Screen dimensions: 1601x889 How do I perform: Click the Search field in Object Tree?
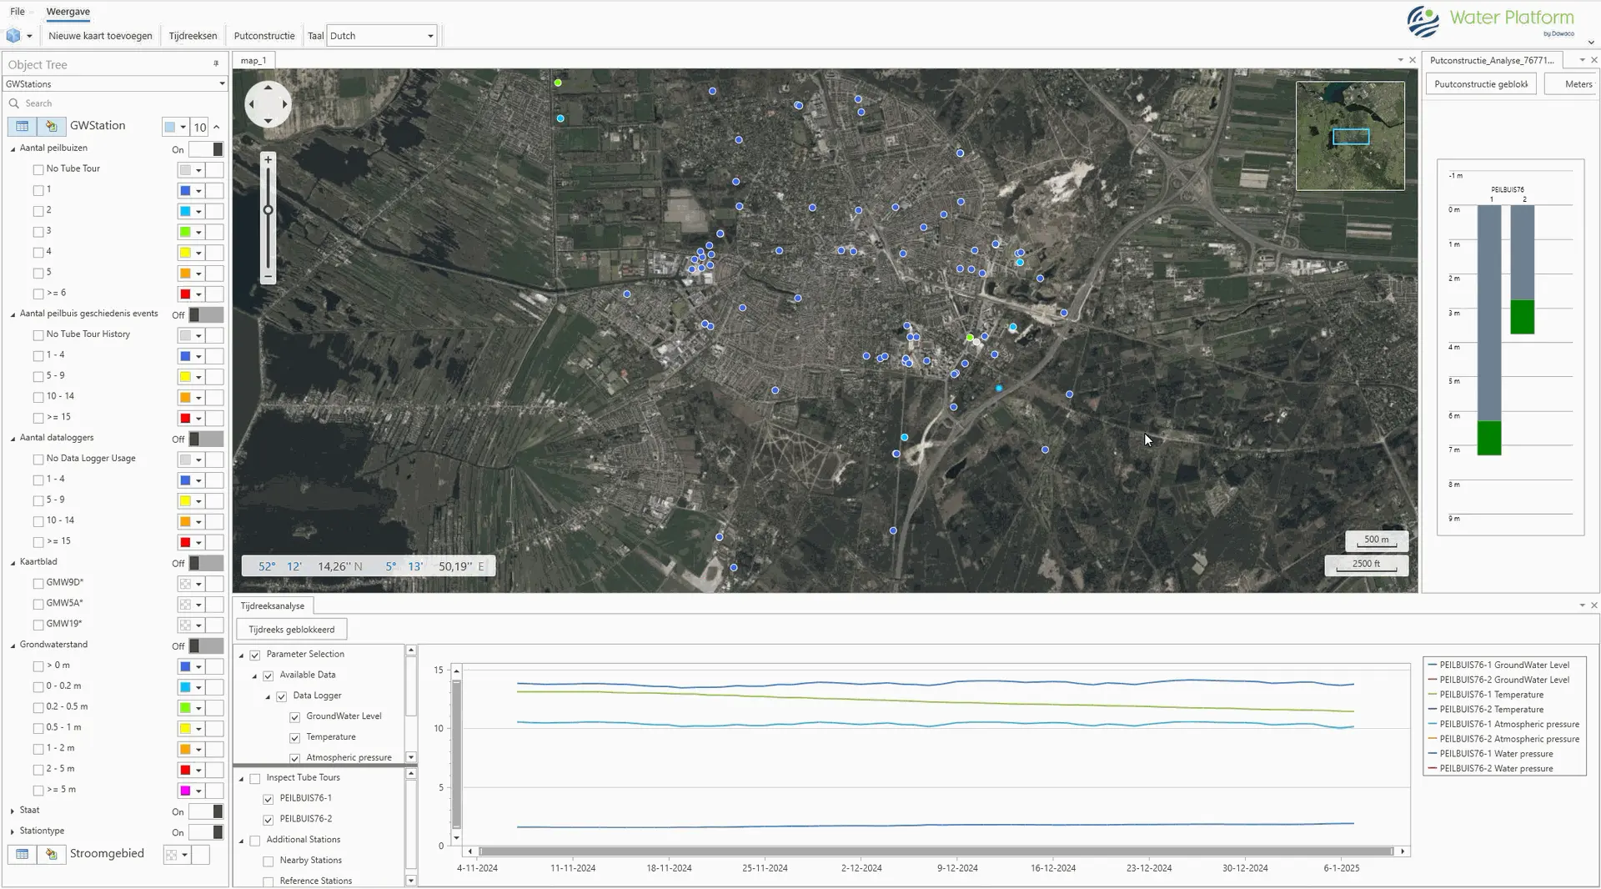(115, 103)
